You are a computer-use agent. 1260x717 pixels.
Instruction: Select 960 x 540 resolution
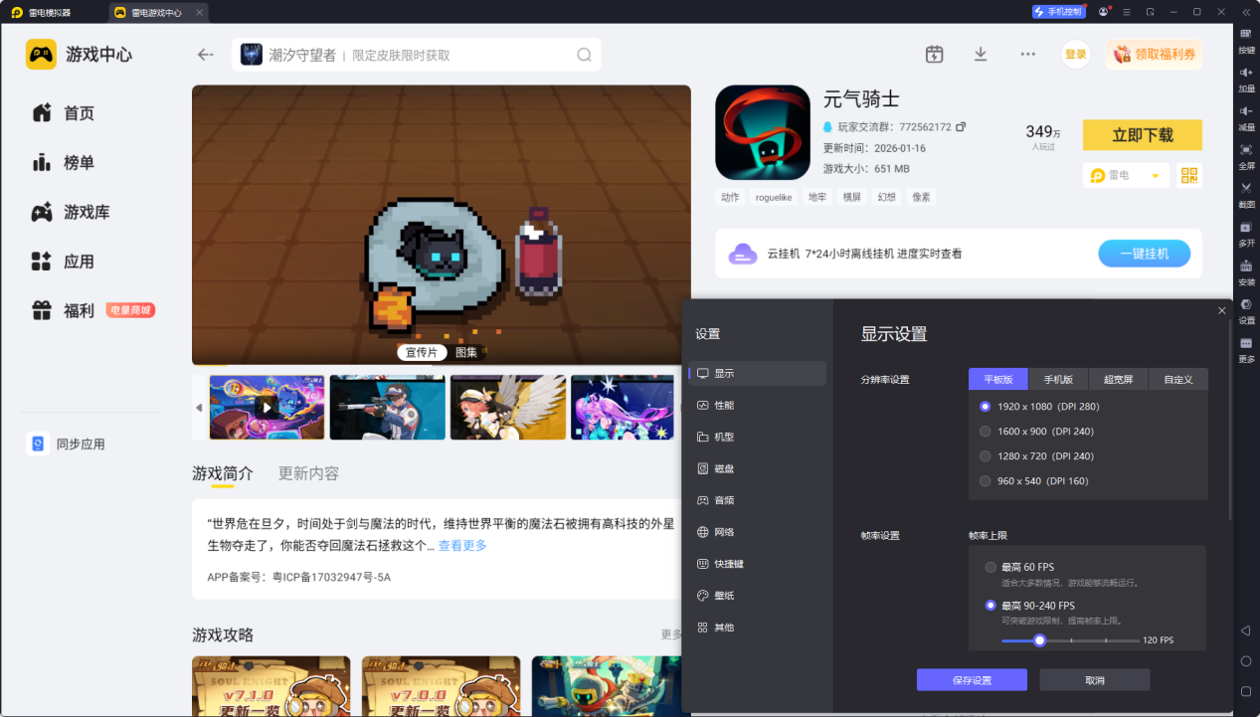1033,481
